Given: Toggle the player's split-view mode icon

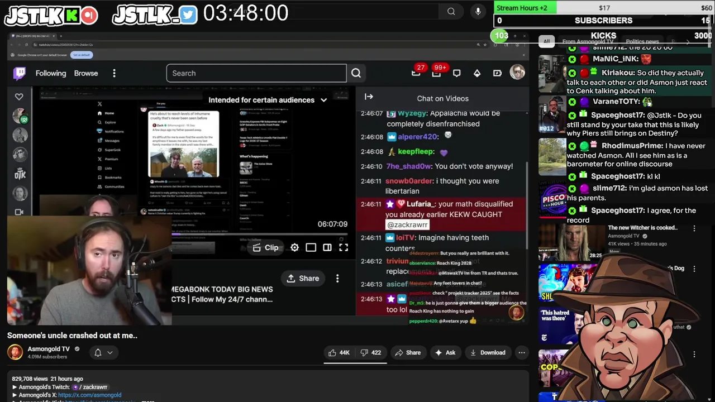Looking at the screenshot, I should 327,247.
